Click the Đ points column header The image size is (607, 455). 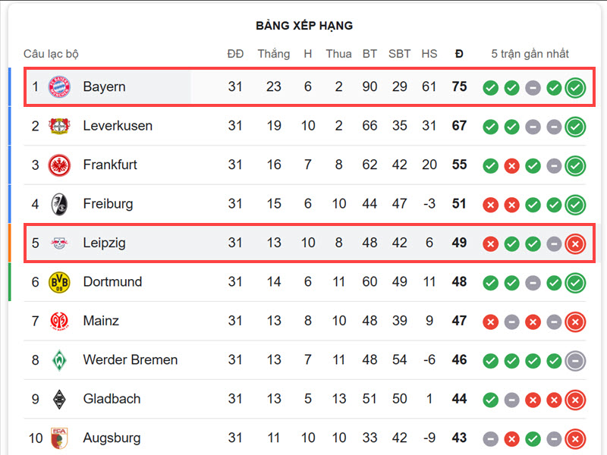coord(459,54)
